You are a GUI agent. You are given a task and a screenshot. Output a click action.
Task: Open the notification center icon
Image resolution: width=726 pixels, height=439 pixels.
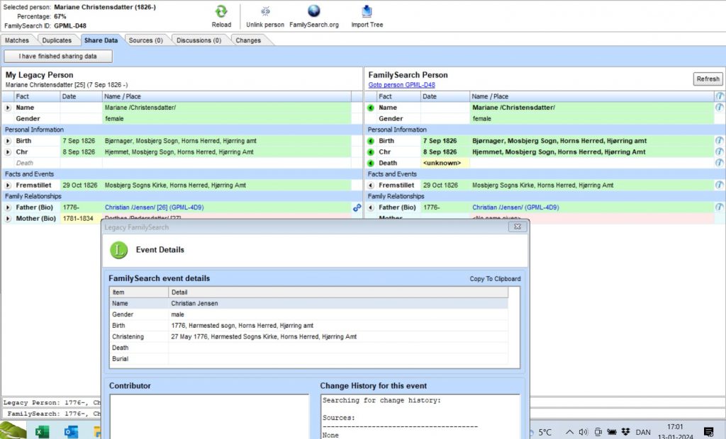(708, 432)
